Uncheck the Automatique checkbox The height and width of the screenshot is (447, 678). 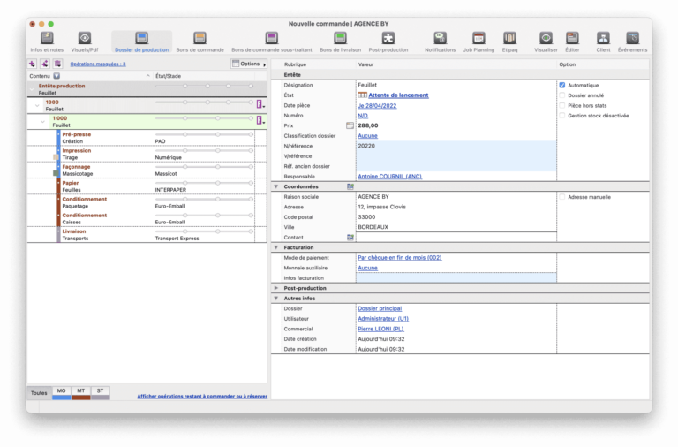(x=561, y=86)
